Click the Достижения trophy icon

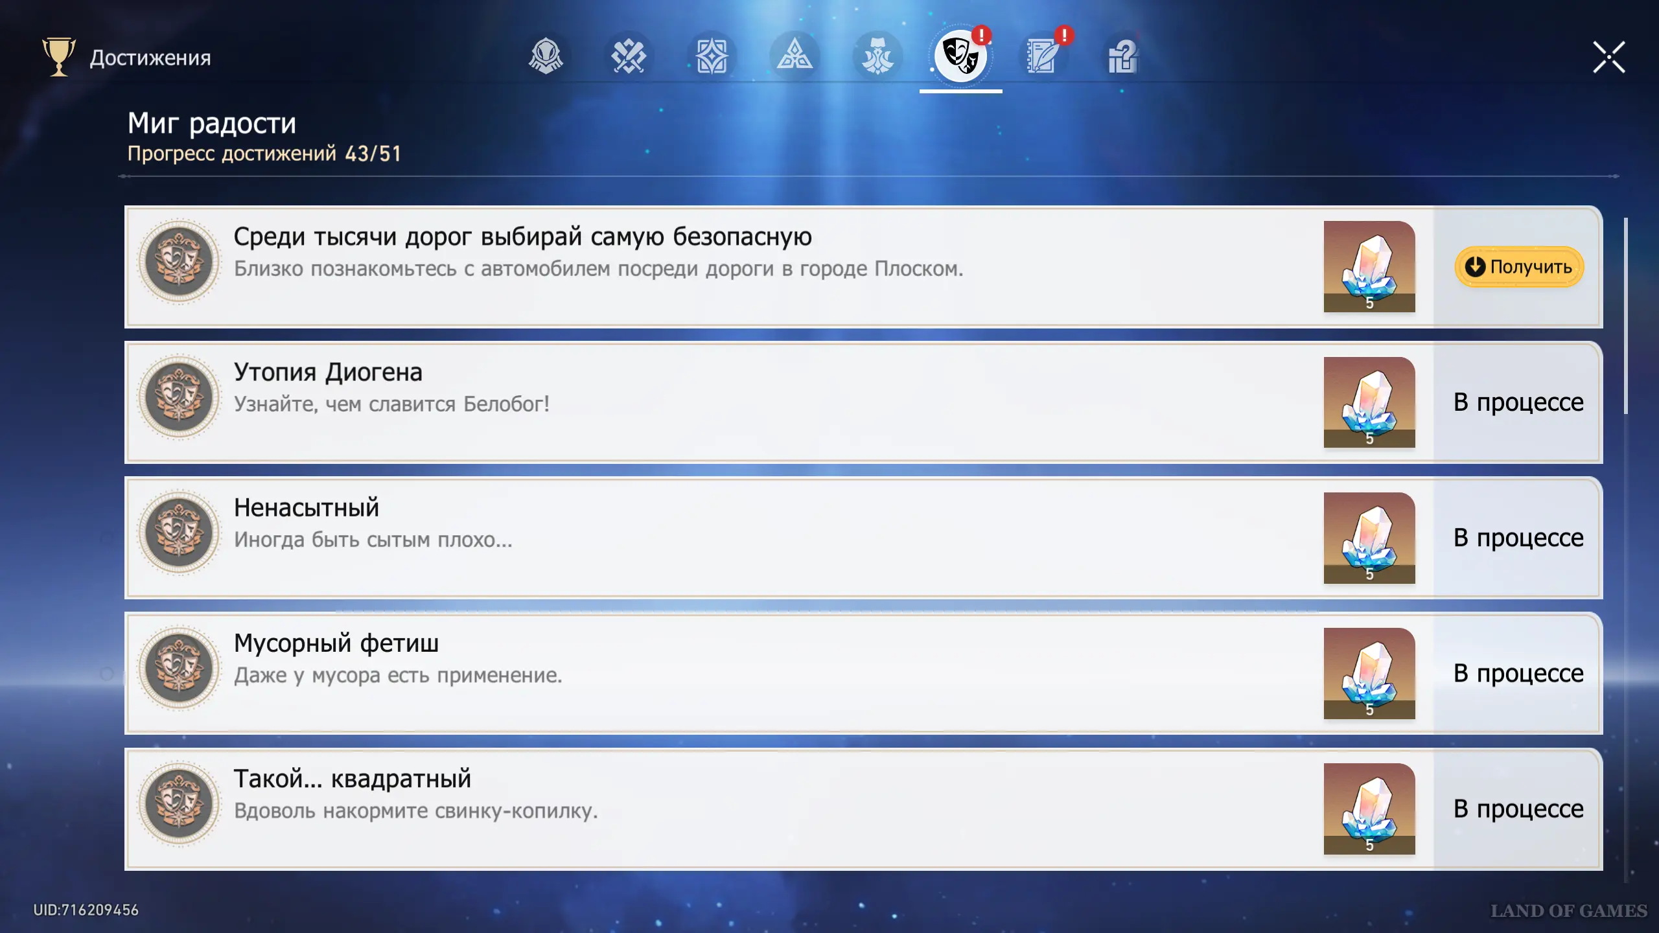click(x=58, y=57)
